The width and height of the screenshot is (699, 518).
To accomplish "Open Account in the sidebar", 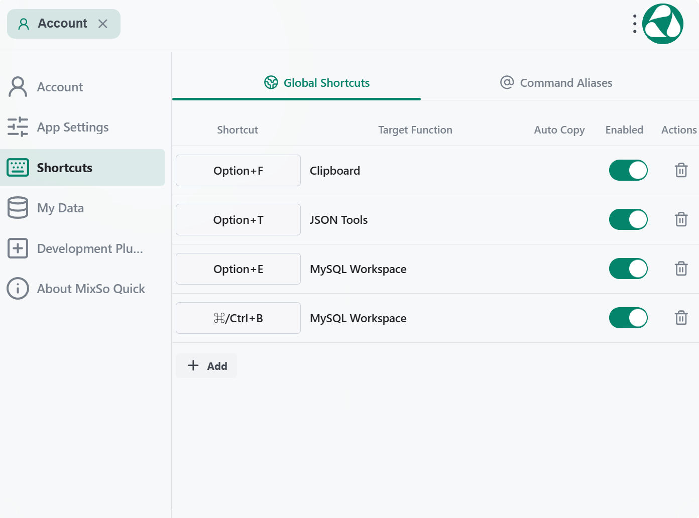I will click(x=82, y=87).
